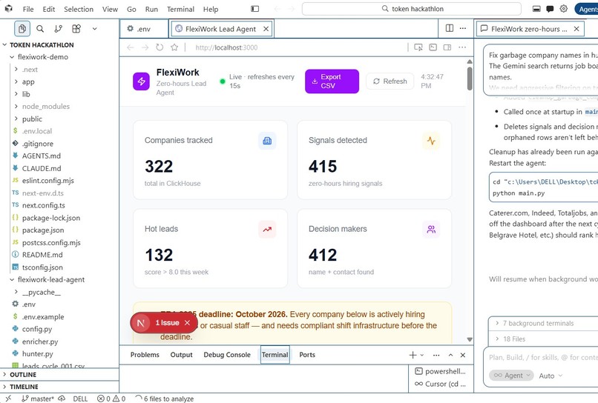Expand the TIMELINE section

(x=59, y=387)
